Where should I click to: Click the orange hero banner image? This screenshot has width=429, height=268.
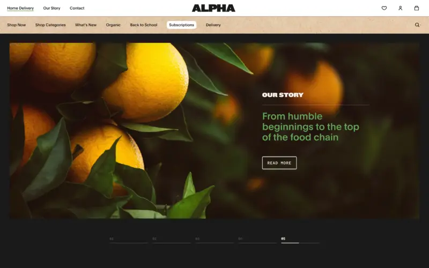214,131
